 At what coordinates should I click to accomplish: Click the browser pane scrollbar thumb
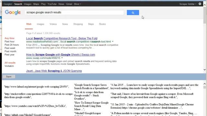[205, 15]
